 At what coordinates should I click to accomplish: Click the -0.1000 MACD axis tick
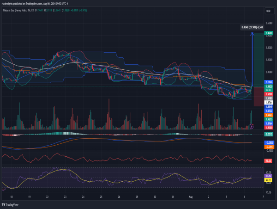pos(270,151)
